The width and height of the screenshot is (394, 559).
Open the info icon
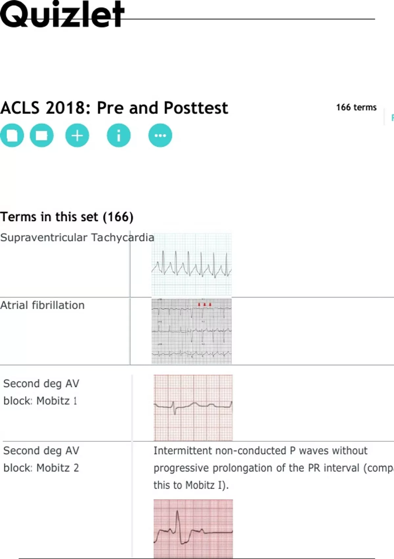click(119, 135)
